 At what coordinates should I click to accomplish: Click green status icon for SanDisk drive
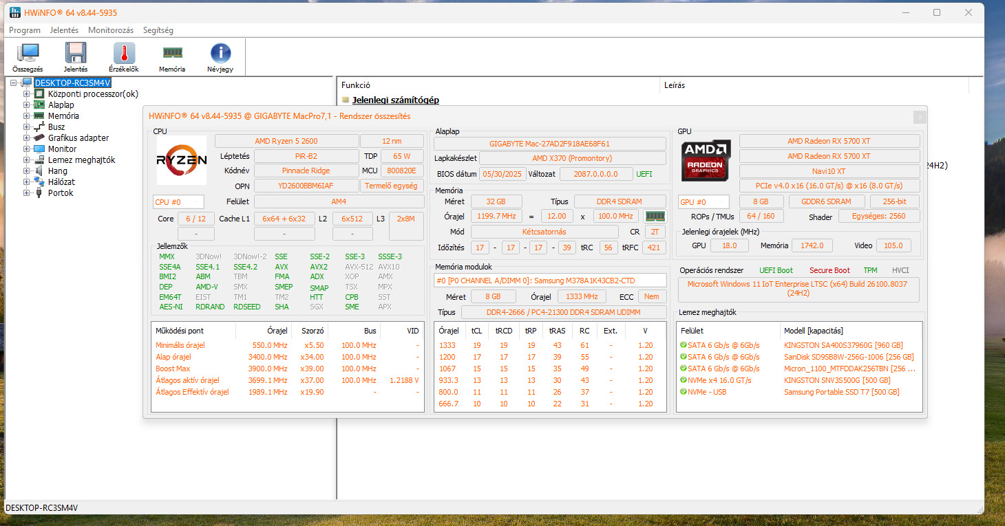683,357
